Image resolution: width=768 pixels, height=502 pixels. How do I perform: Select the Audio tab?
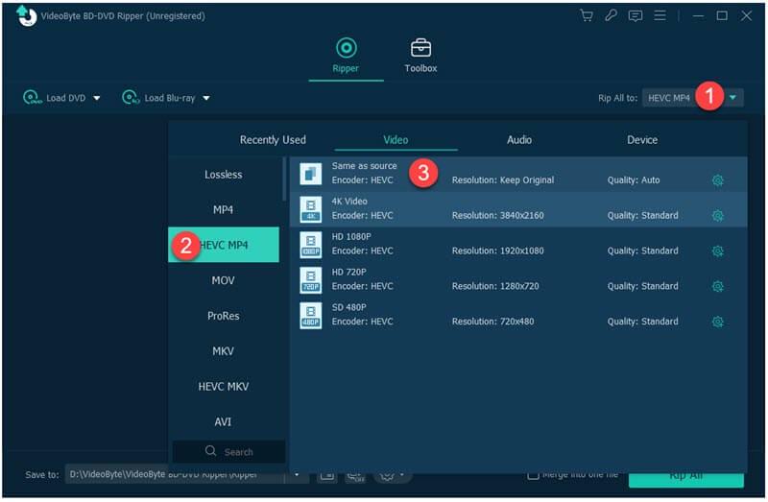pyautogui.click(x=519, y=140)
